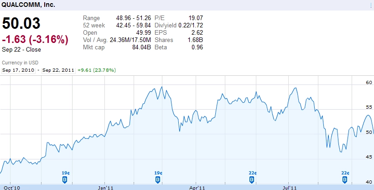374x190 pixels.
Task: Click the second 19¢ dividend marker near February
Action: pos(158,179)
